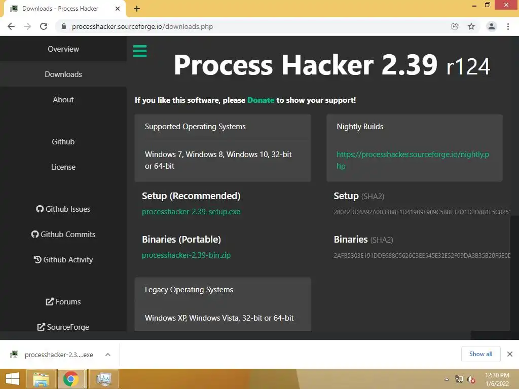This screenshot has height=389, width=519.
Task: Click the browser forward arrow
Action: (27, 26)
